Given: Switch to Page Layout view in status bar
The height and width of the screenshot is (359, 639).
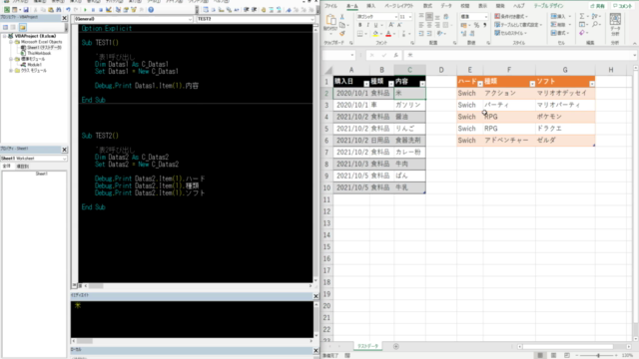Looking at the screenshot, I should coord(553,355).
